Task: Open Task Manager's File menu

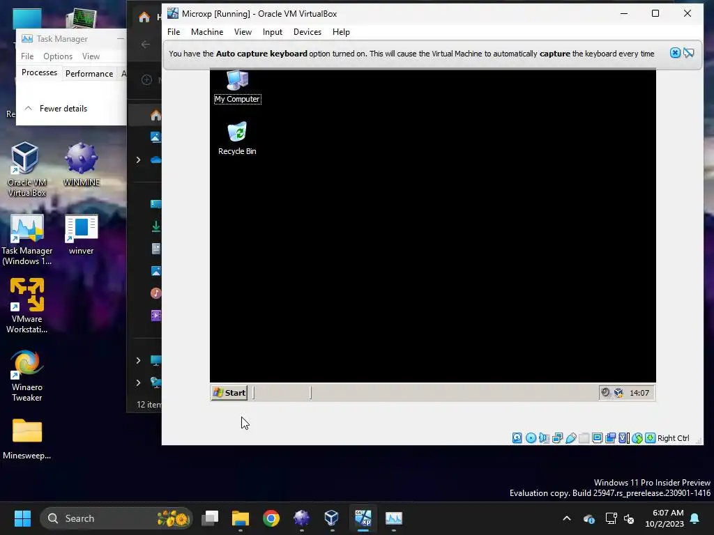Action: (27, 56)
